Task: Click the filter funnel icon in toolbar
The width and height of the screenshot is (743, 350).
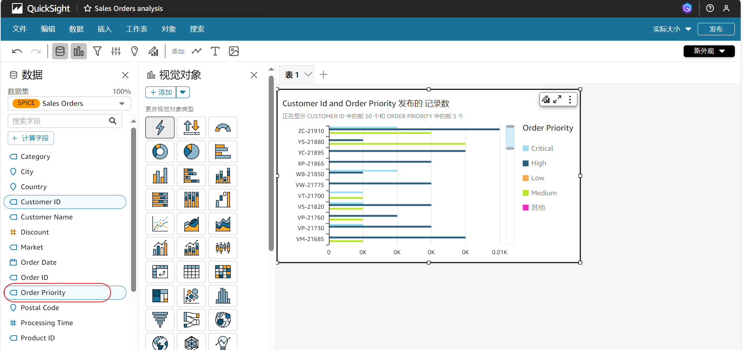Action: pyautogui.click(x=97, y=51)
